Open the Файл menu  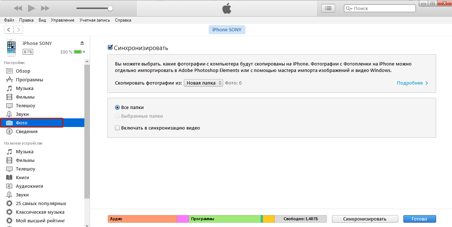coord(9,20)
